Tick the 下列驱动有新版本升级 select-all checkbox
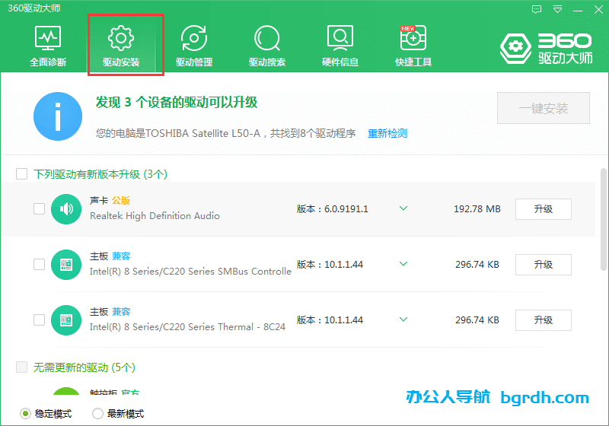 click(x=22, y=174)
